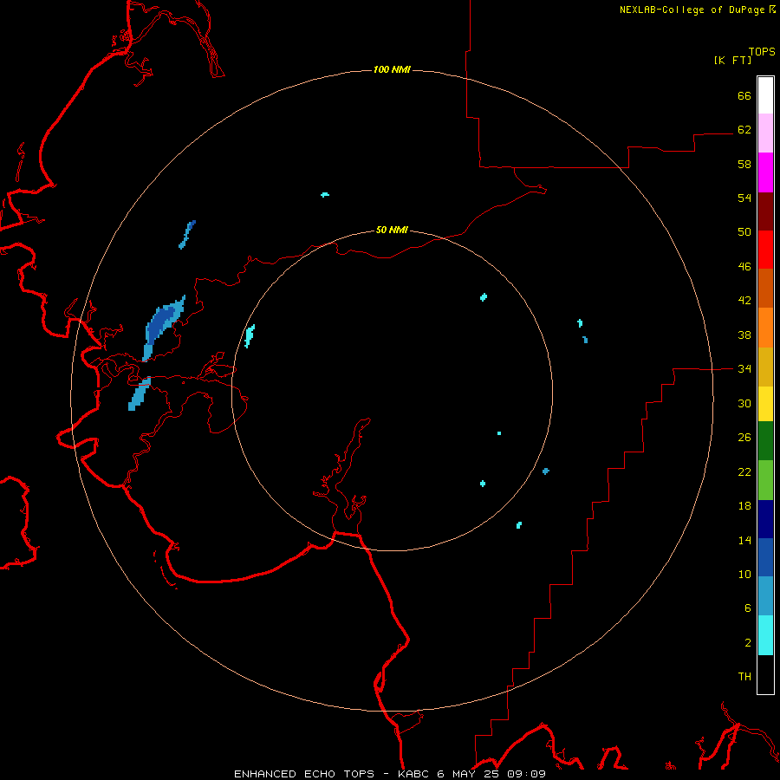Click the yellow swatch near 30

(765, 404)
